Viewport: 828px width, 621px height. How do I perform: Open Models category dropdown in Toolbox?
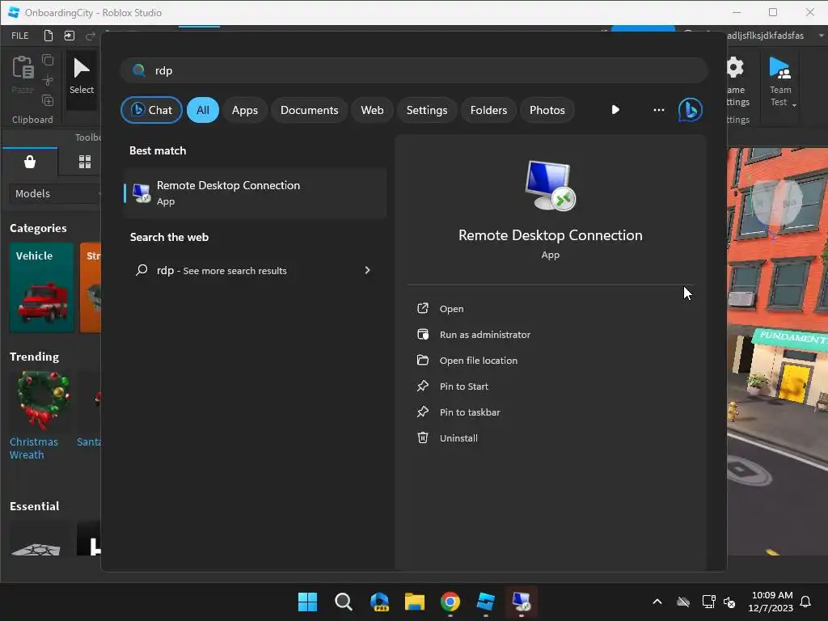point(56,193)
